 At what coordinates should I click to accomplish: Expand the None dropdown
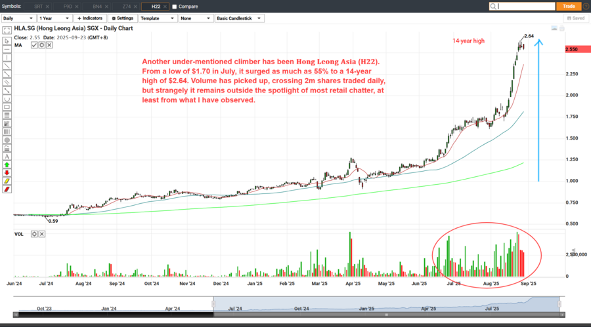[196, 18]
